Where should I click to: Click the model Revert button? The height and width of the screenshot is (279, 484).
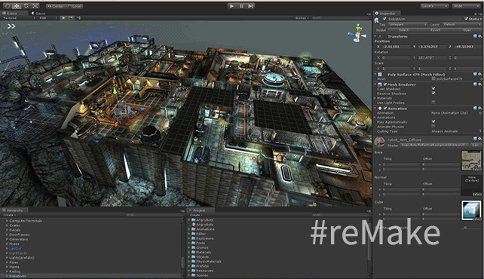click(435, 30)
